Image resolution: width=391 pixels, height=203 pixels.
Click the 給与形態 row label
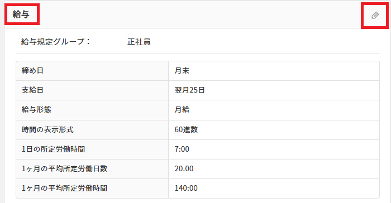pyautogui.click(x=36, y=109)
